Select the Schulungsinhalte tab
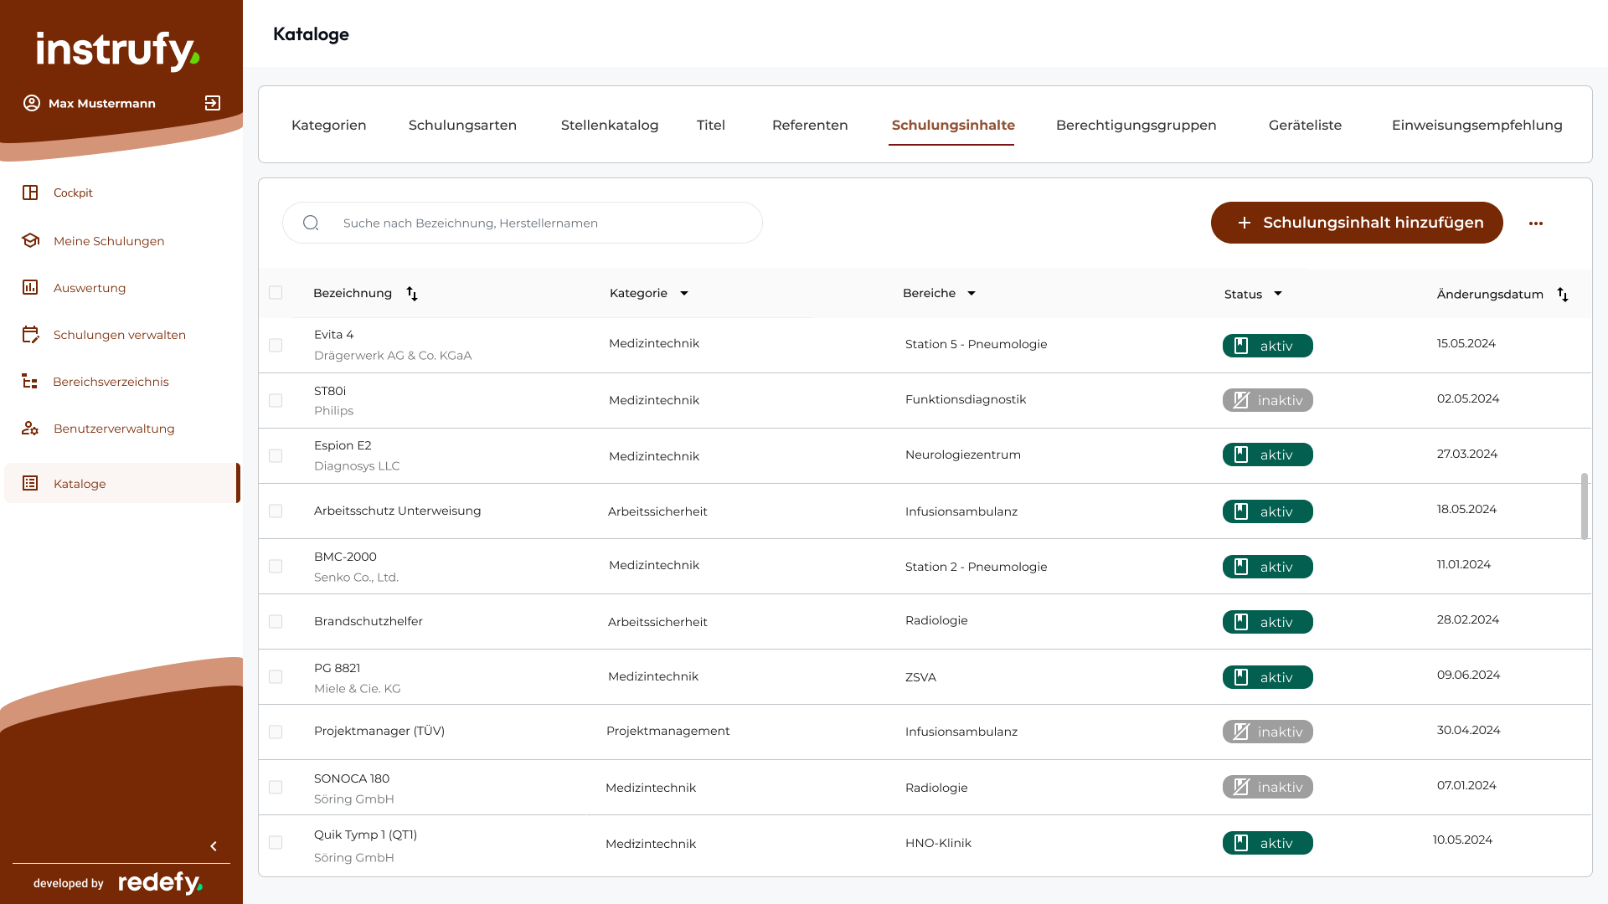1608x904 pixels. tap(953, 125)
